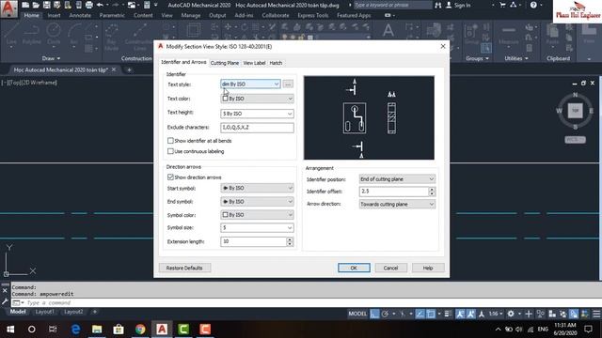Click the Identifier offset value field
The image size is (602, 338).
pyautogui.click(x=394, y=192)
